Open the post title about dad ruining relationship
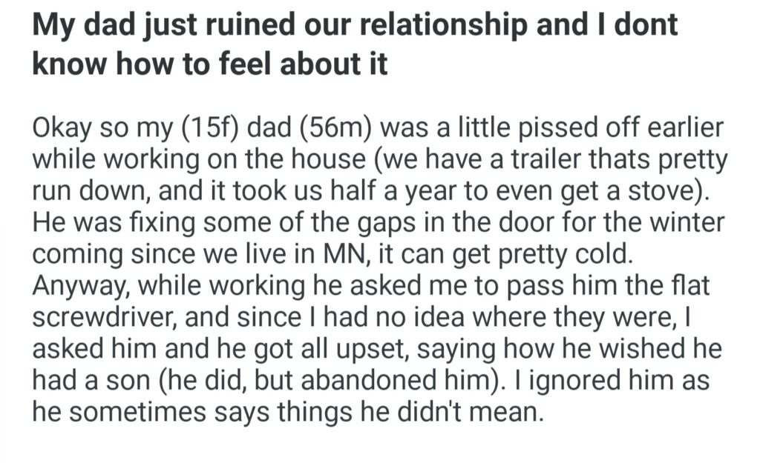Image resolution: width=760 pixels, height=463 pixels. coord(355,25)
